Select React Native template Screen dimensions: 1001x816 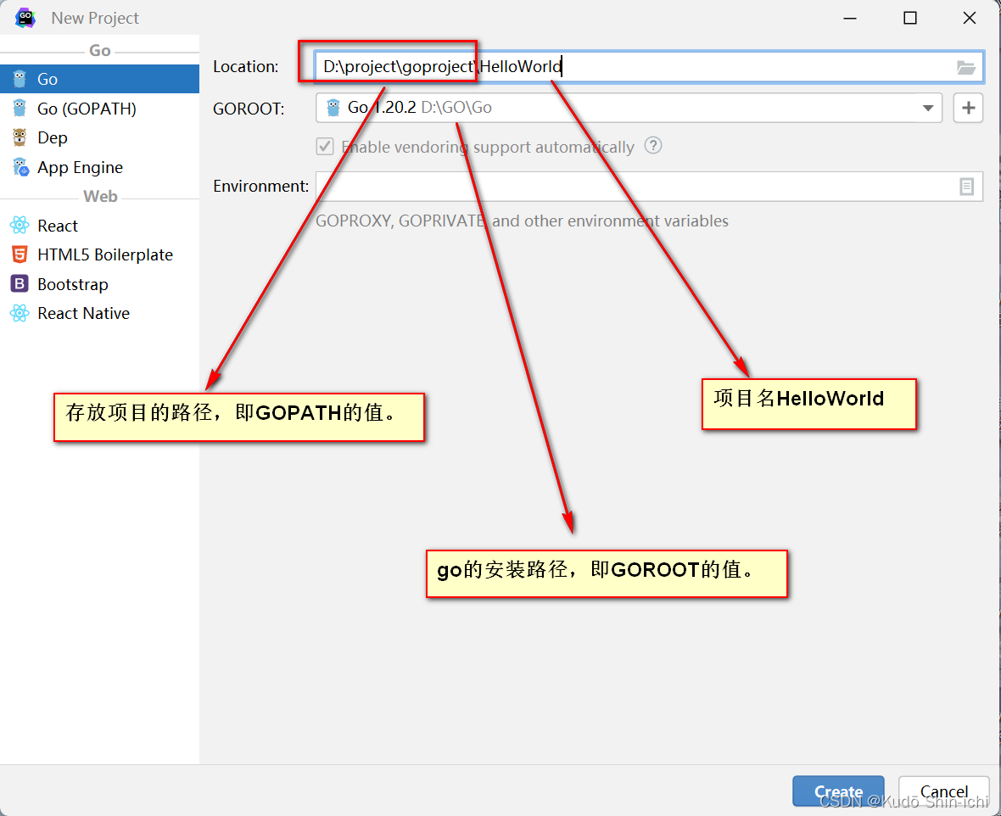click(x=99, y=314)
